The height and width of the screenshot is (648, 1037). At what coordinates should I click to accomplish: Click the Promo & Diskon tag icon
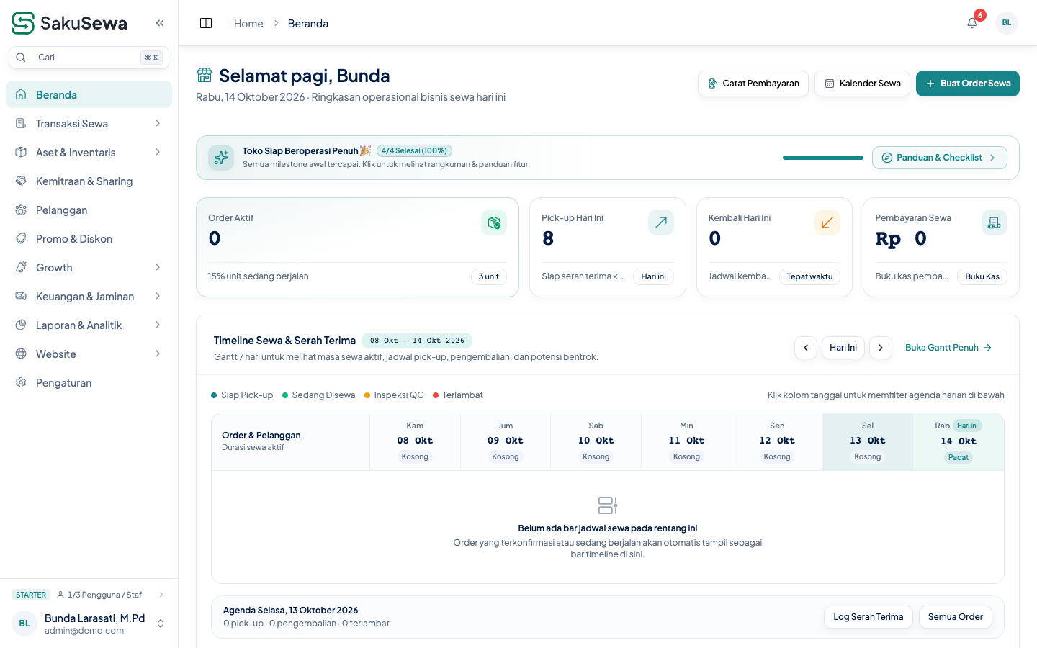[21, 238]
